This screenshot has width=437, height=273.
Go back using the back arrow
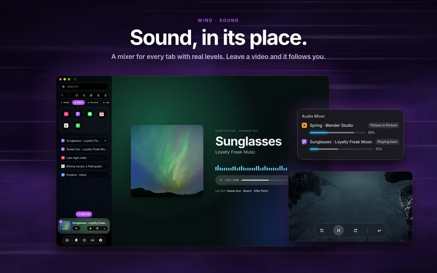[62, 95]
